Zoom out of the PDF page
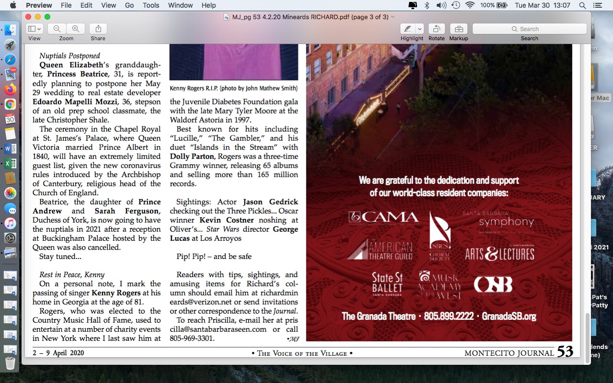Screen dimensions: 613x383 [x=57, y=29]
